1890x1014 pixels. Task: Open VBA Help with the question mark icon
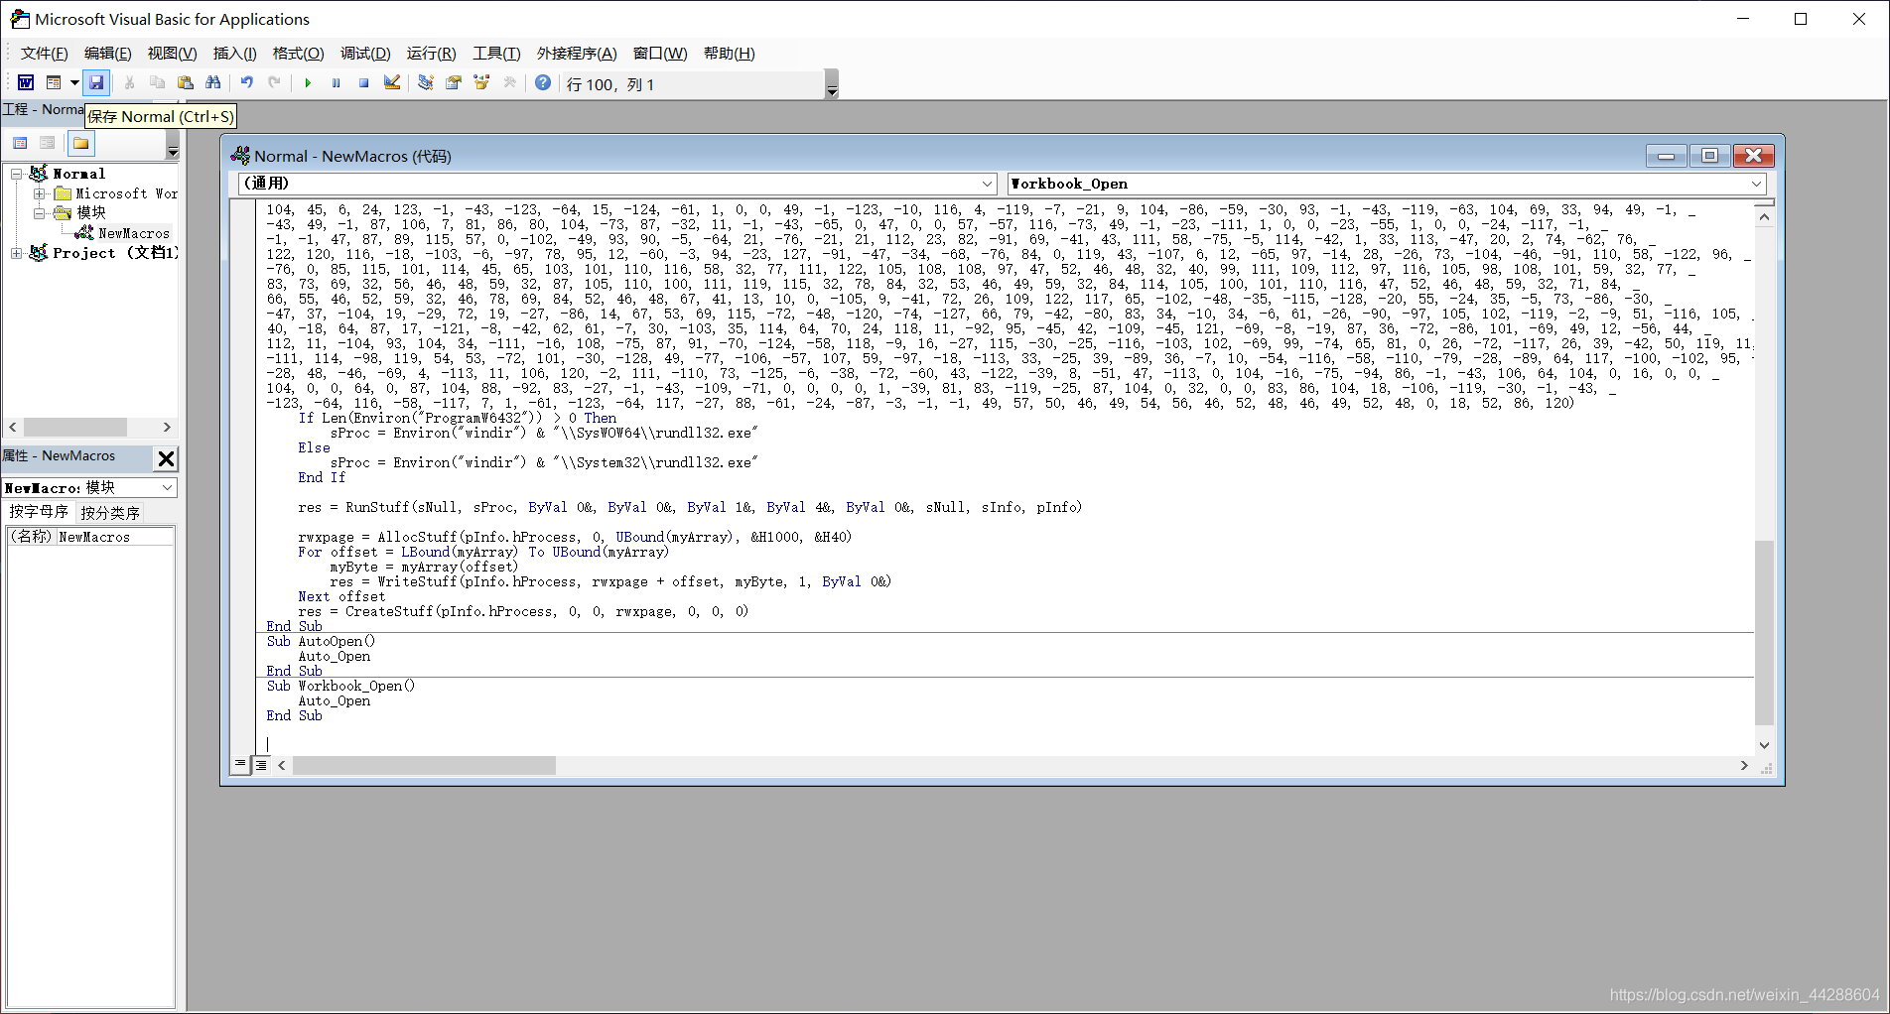(x=543, y=83)
